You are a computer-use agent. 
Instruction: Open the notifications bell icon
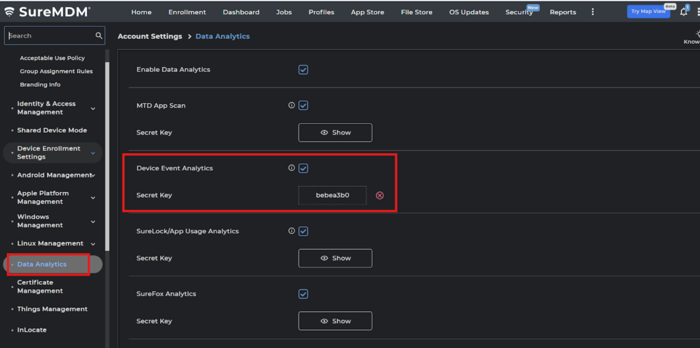pyautogui.click(x=683, y=12)
